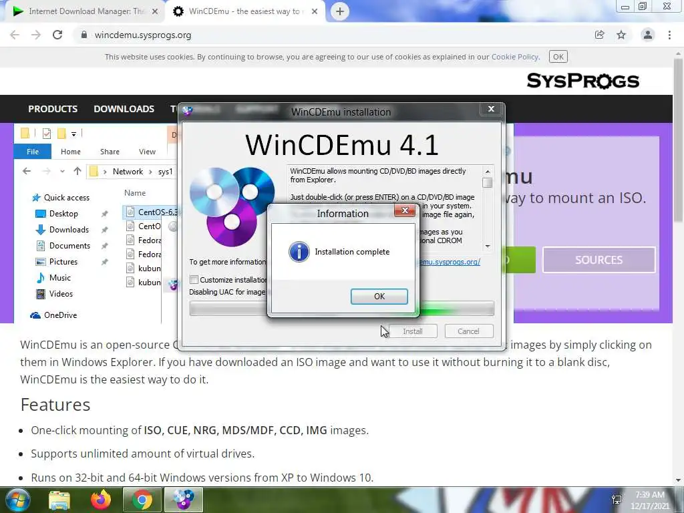
Task: Close the Information dialog with red X
Action: pyautogui.click(x=404, y=210)
